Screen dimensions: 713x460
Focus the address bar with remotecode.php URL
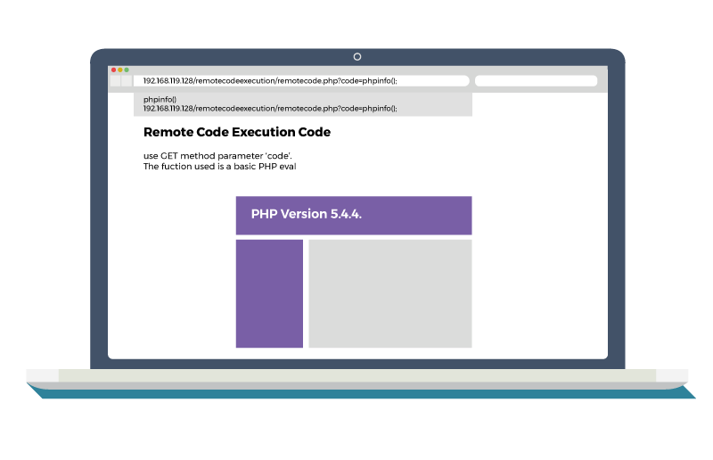(x=301, y=81)
